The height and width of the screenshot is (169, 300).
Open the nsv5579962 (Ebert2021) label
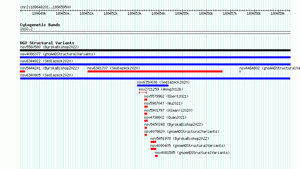click(166, 96)
